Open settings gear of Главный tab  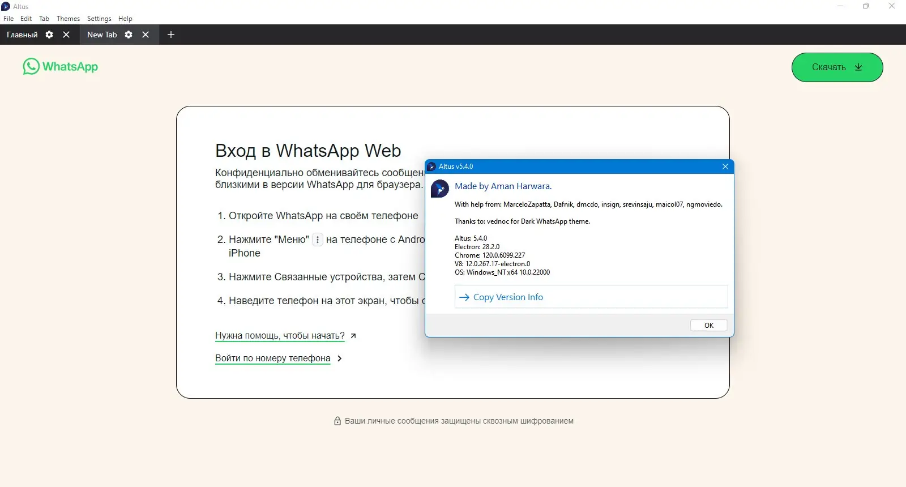pos(49,35)
